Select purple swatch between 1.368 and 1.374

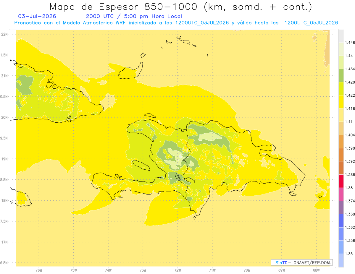coord(341,207)
